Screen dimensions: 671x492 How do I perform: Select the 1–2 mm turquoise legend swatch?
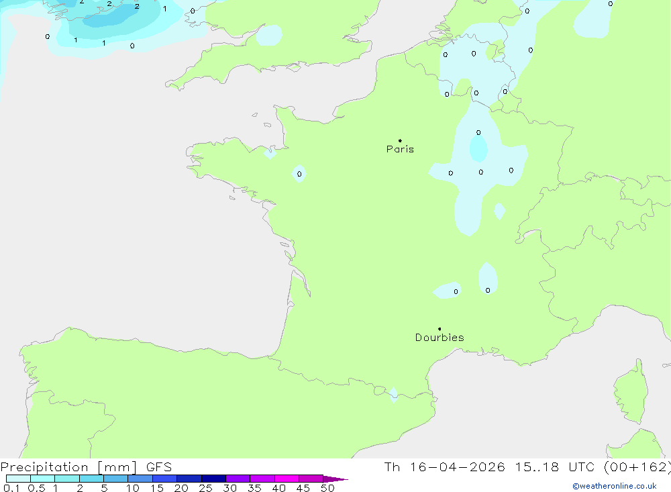pos(67,479)
